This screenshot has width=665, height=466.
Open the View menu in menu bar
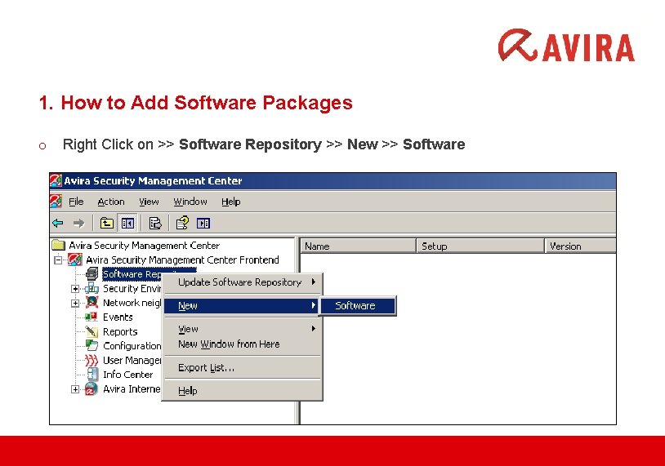click(149, 202)
